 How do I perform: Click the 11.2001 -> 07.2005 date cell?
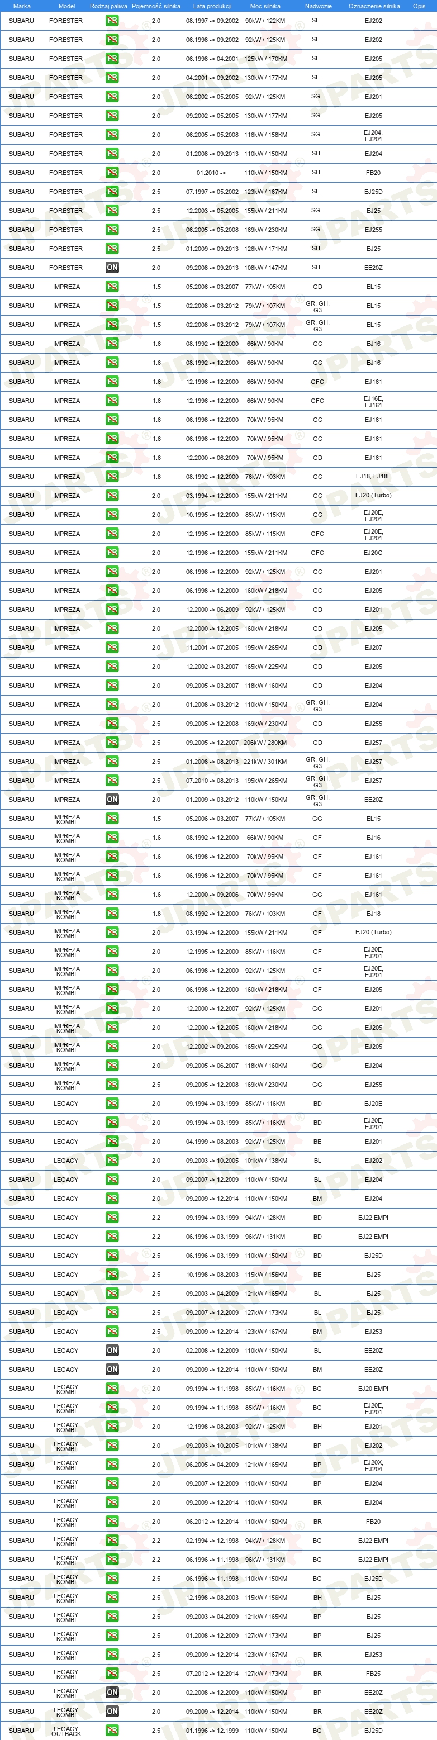[x=212, y=647]
